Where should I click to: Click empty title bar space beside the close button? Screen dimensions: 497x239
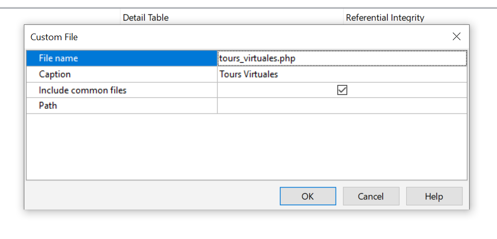pyautogui.click(x=305, y=37)
